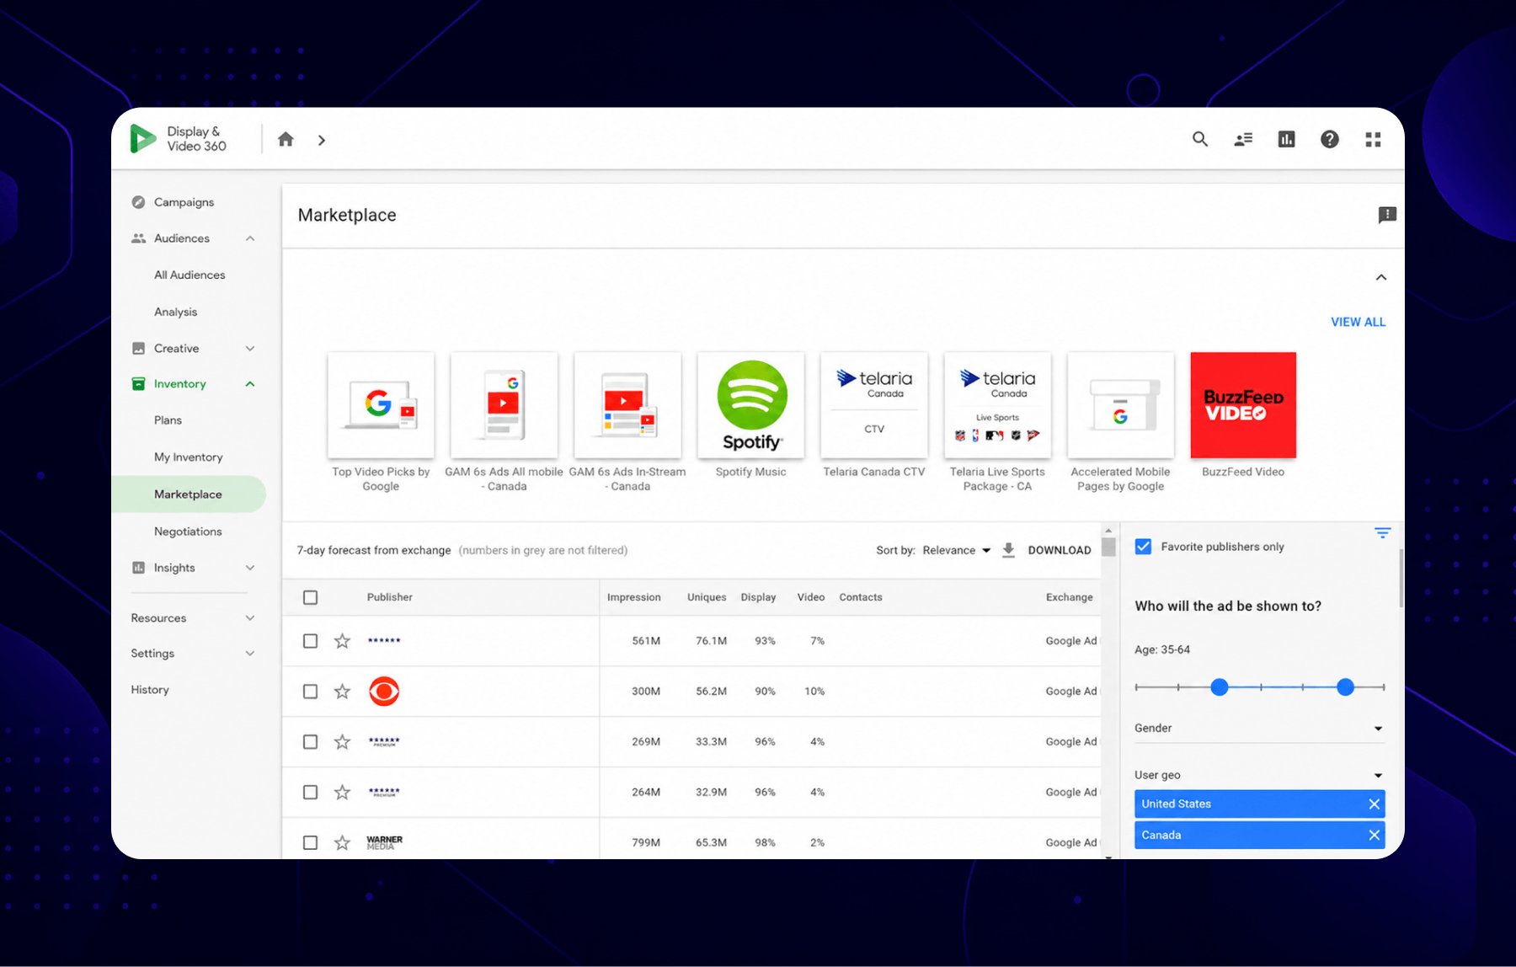
Task: Collapse the Inventory sidebar section
Action: click(250, 384)
